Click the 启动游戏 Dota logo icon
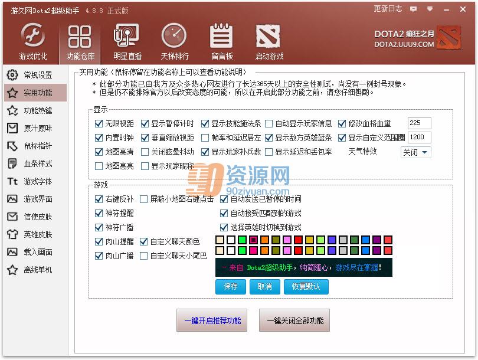Screen dimensions: 478x360 (268, 36)
